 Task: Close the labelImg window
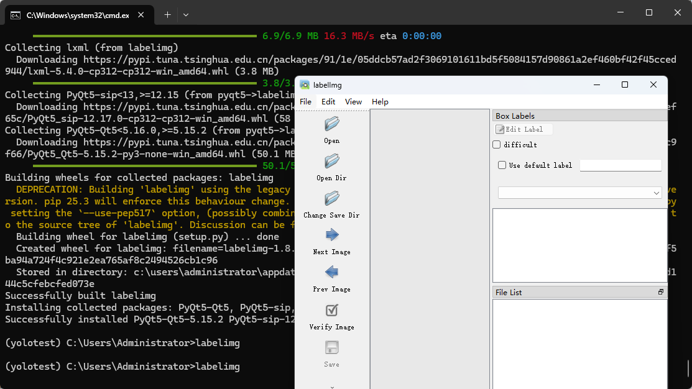click(x=653, y=85)
